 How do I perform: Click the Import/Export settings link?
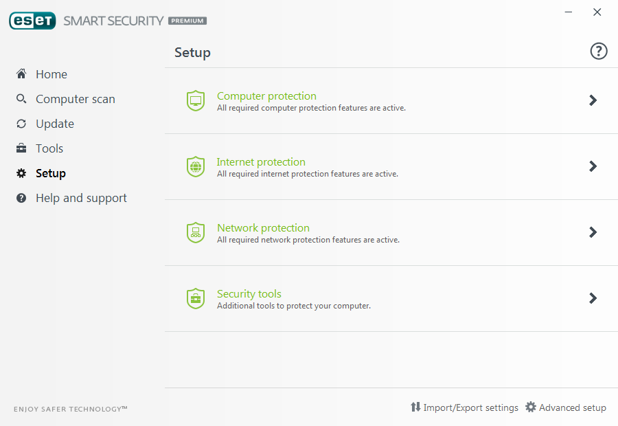click(470, 407)
